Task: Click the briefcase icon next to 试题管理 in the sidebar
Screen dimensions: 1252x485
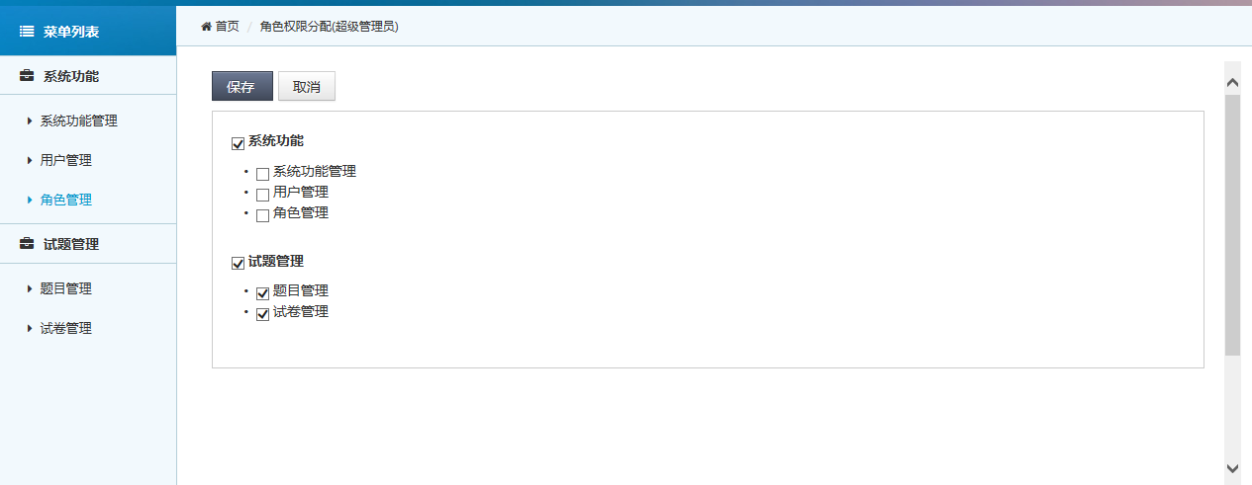Action: coord(28,244)
